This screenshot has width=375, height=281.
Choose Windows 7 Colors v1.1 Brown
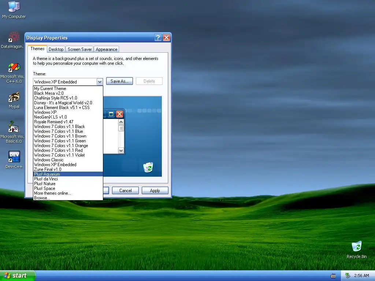point(68,136)
